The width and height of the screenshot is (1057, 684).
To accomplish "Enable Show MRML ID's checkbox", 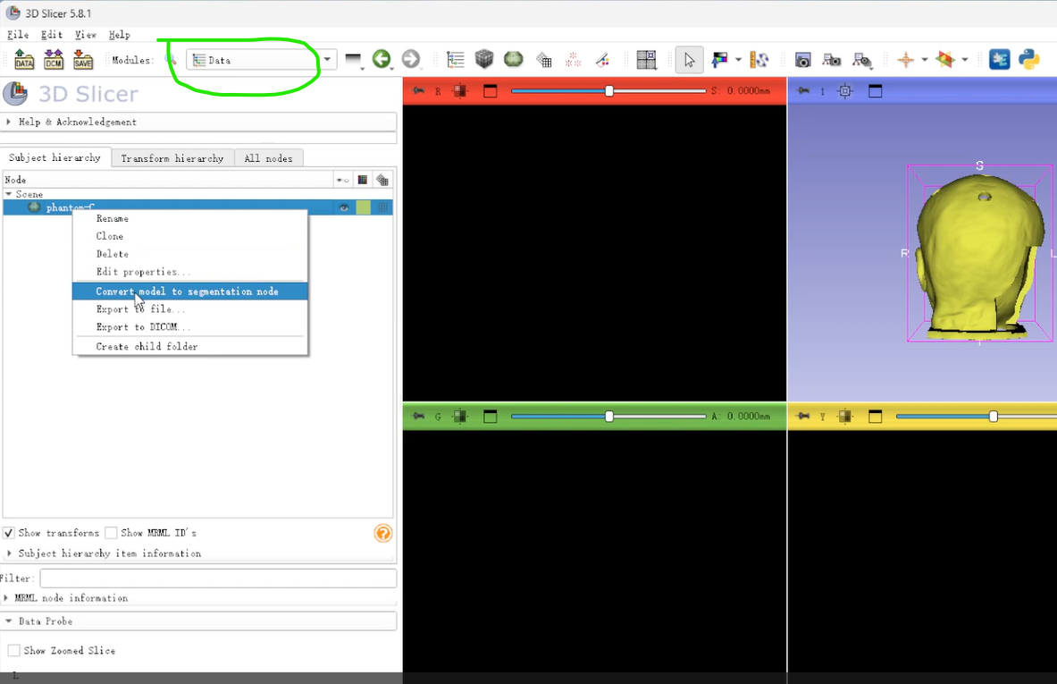I will tap(111, 533).
